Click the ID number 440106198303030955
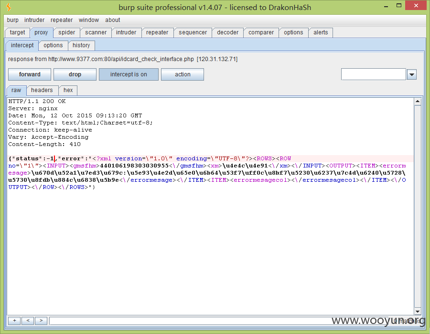The image size is (430, 334). tap(134, 166)
